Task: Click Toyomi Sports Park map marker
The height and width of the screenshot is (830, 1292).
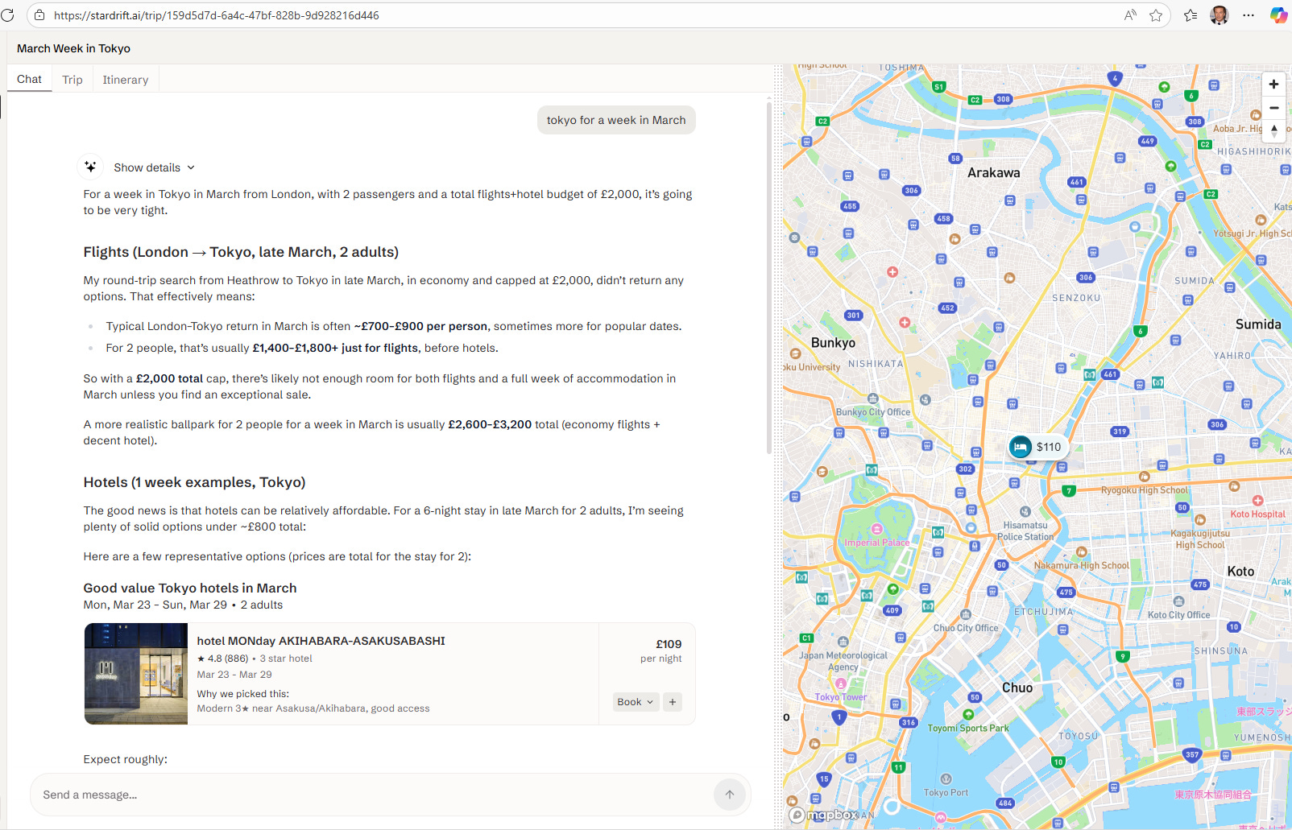Action: (x=968, y=715)
